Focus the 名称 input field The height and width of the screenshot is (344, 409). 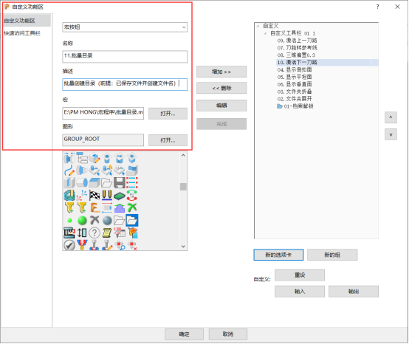point(125,56)
